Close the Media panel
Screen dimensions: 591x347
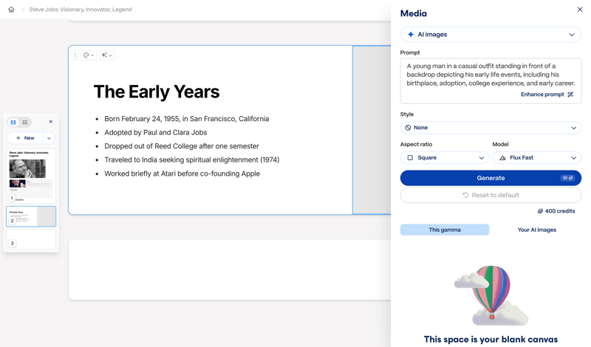pos(580,10)
